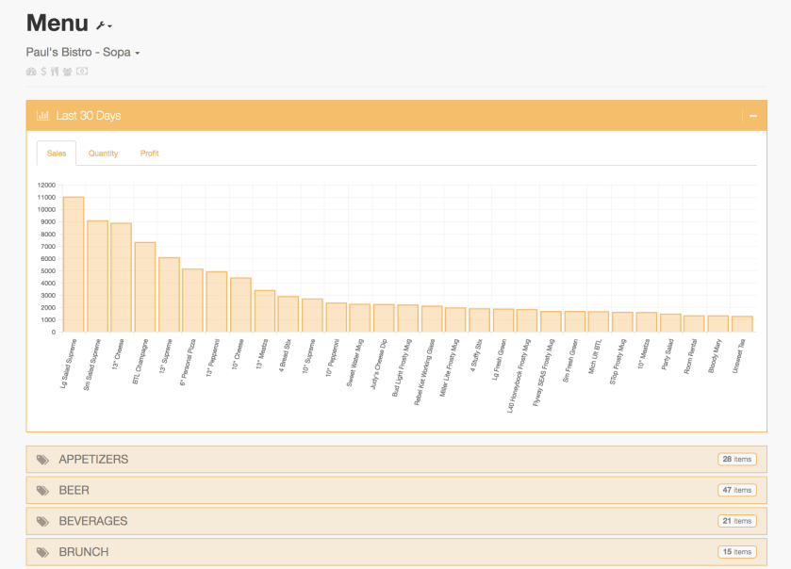Click the people group icon
Screen dimensions: 791x569
click(68, 72)
